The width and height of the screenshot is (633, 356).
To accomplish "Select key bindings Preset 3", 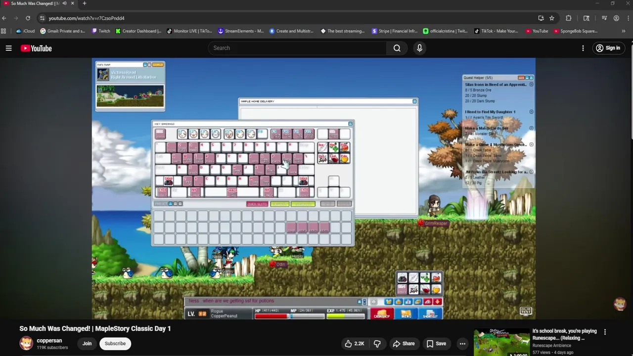I will pyautogui.click(x=181, y=204).
